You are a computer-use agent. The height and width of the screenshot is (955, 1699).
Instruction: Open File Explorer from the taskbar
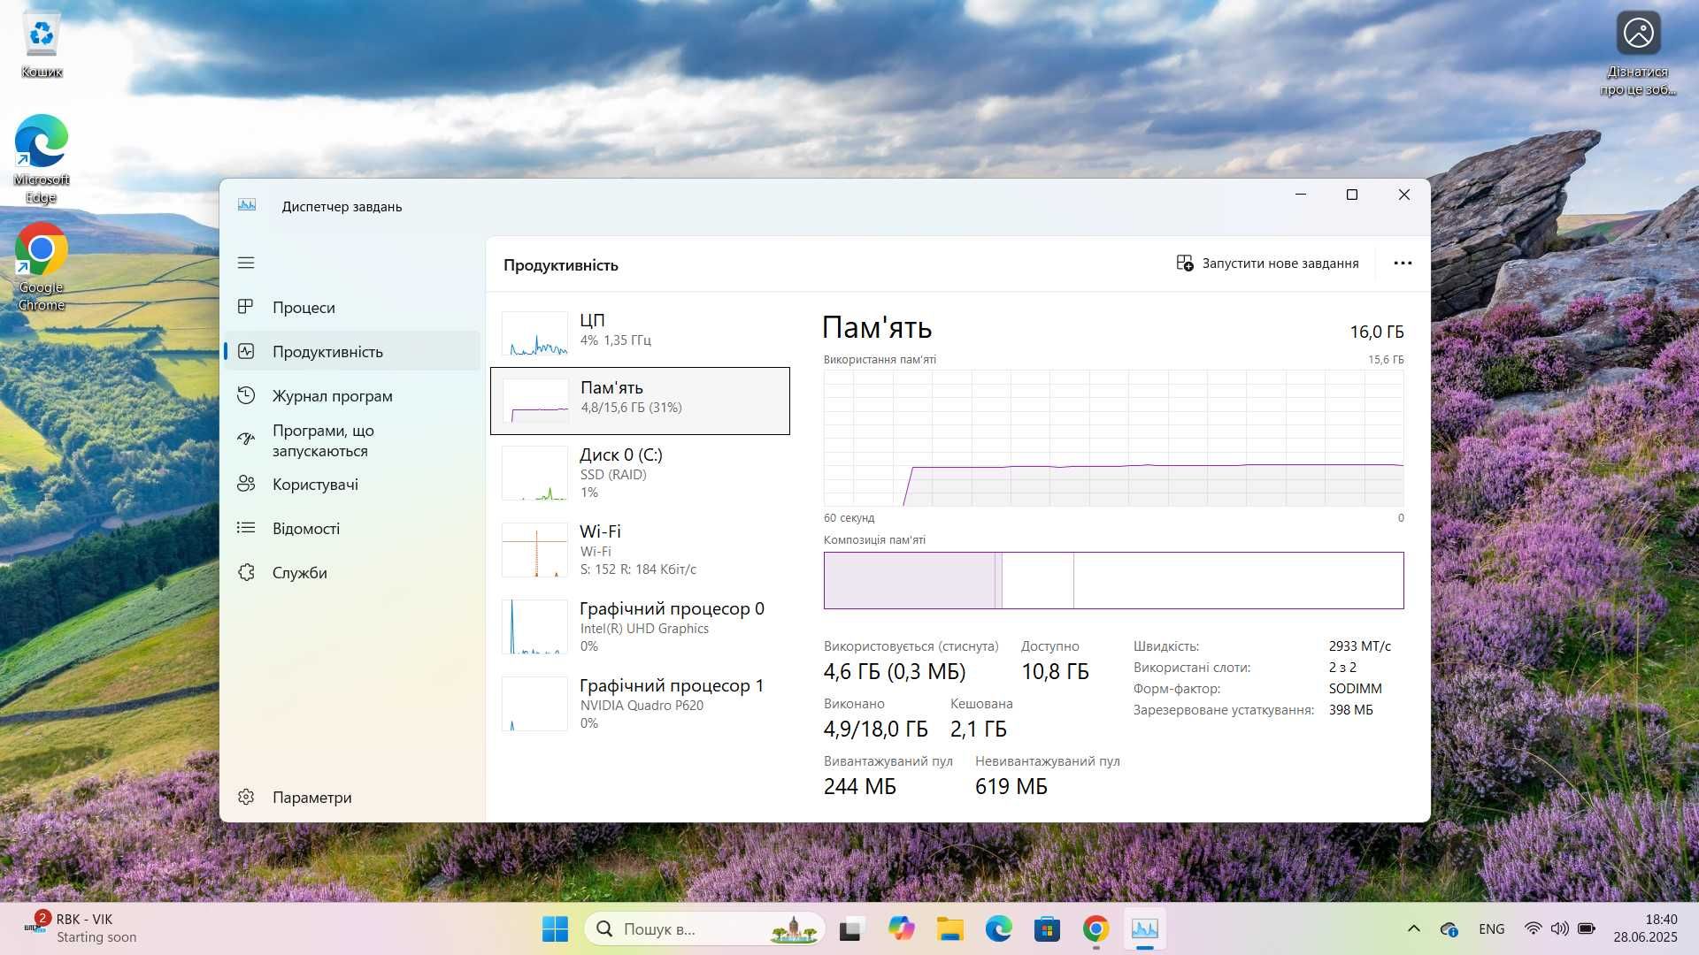pos(949,929)
